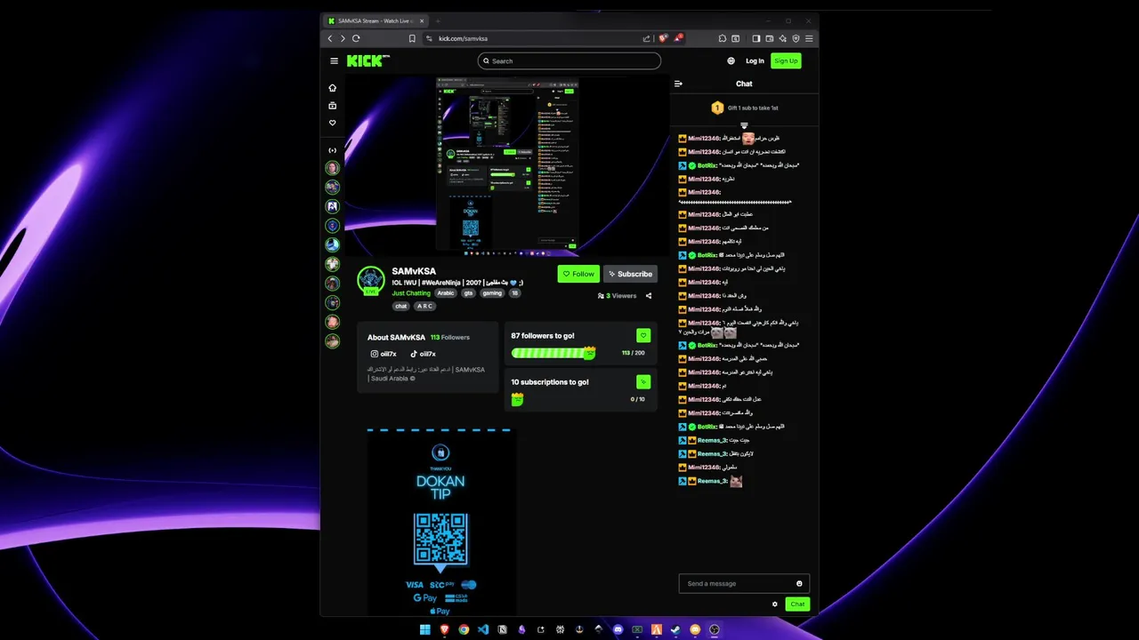
Task: Open the Browse icon in Kick sidebar
Action: coord(333,106)
